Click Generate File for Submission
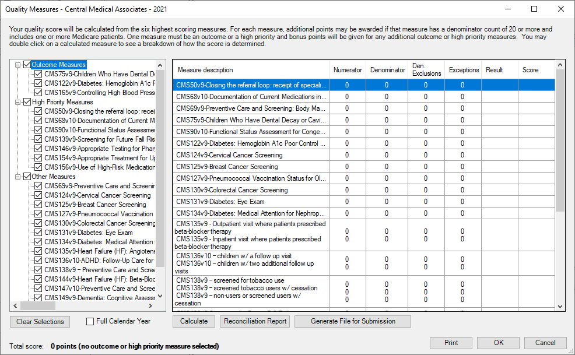 [352, 321]
